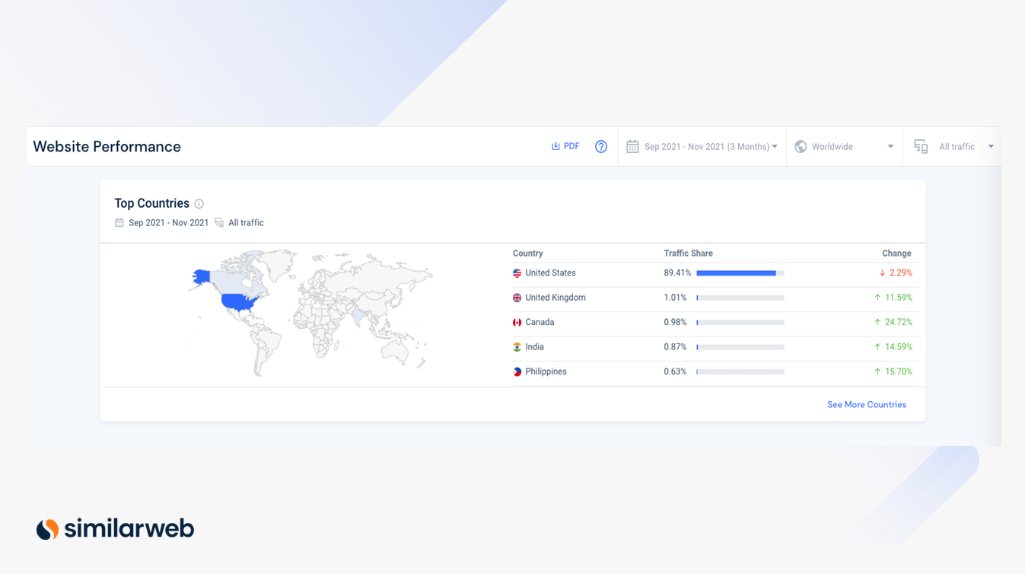Click the Change column header
The height and width of the screenshot is (574, 1025).
pyautogui.click(x=896, y=253)
